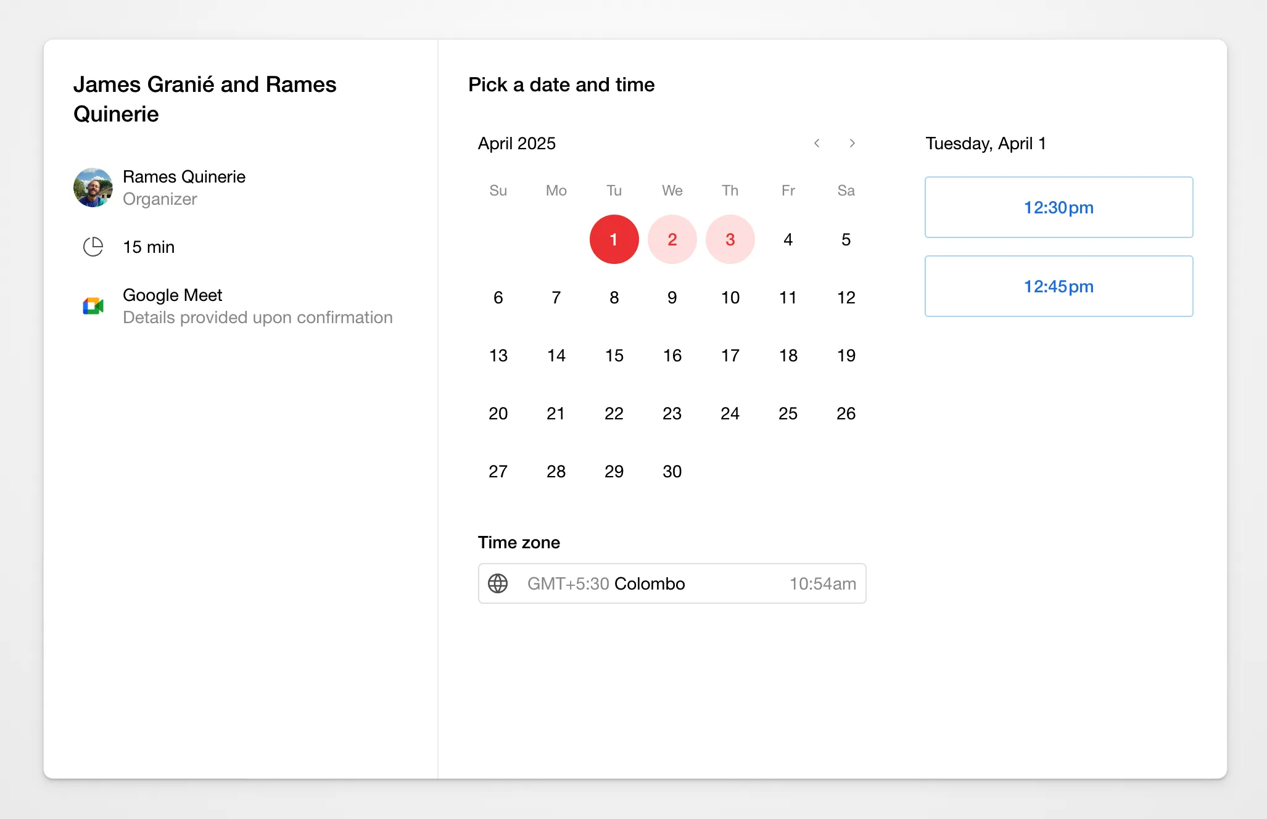Click the Google Meet logo icon
Viewport: 1267px width, 819px height.
[x=93, y=306]
